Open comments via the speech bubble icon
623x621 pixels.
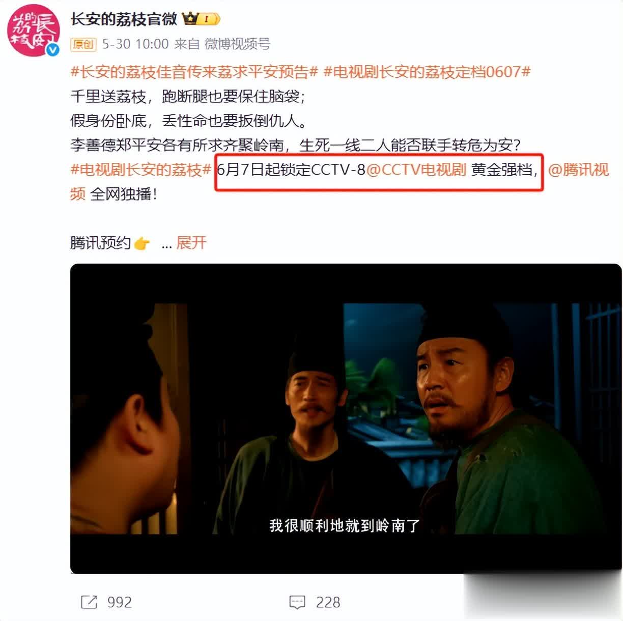297,603
